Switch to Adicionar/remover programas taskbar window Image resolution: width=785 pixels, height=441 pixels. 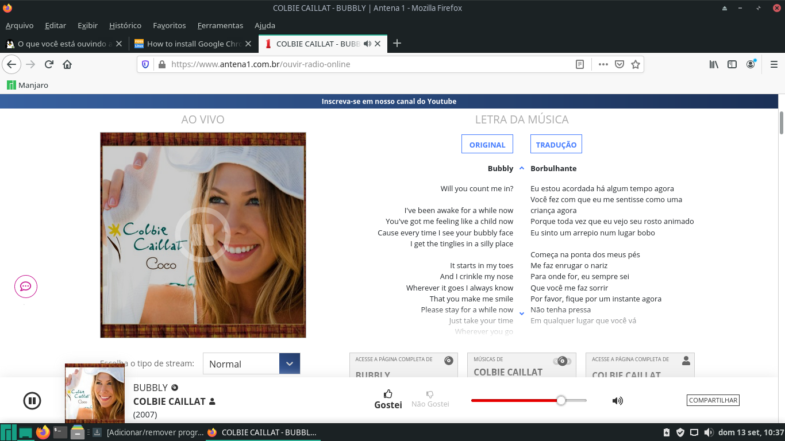(x=148, y=432)
